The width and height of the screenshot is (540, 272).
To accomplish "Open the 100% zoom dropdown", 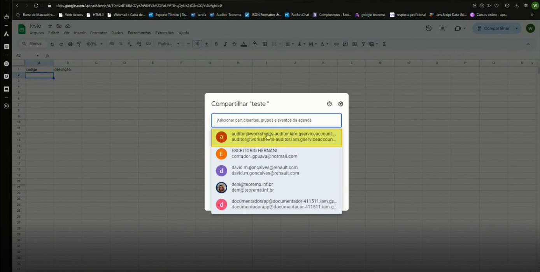I will 94,44.
